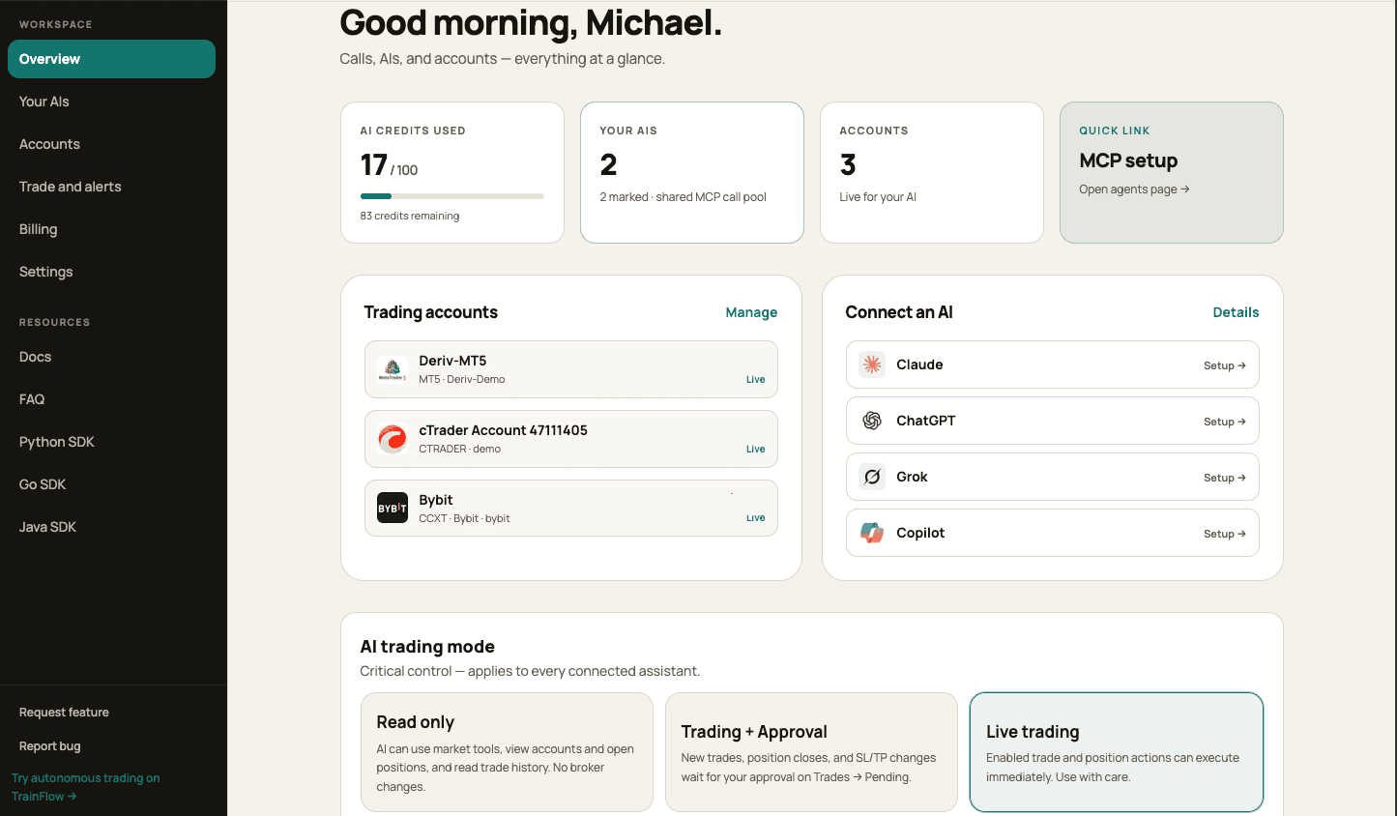Navigate to Billing in sidebar
Image resolution: width=1397 pixels, height=816 pixels.
tap(111, 229)
